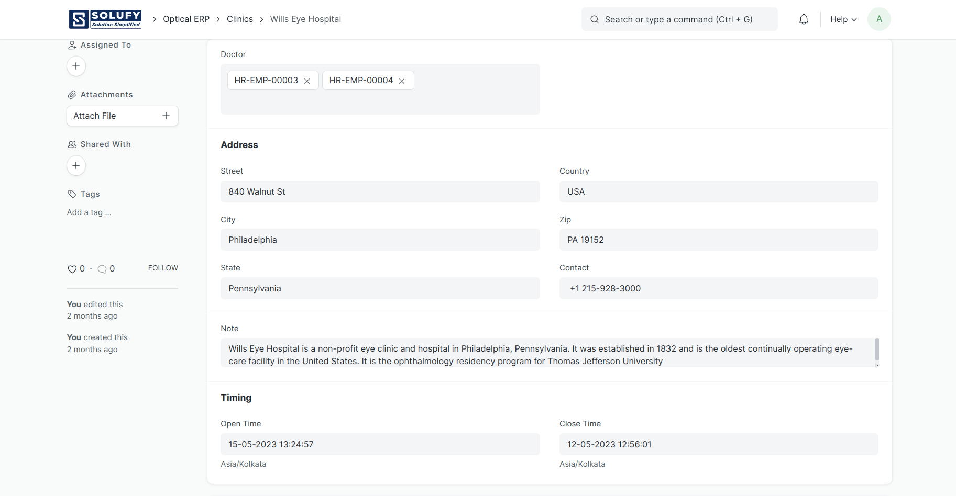The width and height of the screenshot is (956, 496).
Task: Open the Solufy logo home link
Action: 105,19
